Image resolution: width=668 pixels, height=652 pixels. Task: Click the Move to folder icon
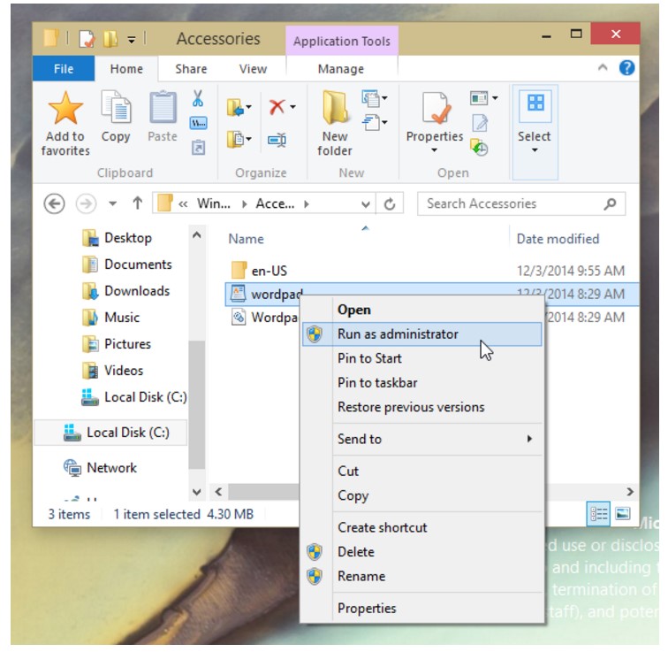[x=236, y=107]
